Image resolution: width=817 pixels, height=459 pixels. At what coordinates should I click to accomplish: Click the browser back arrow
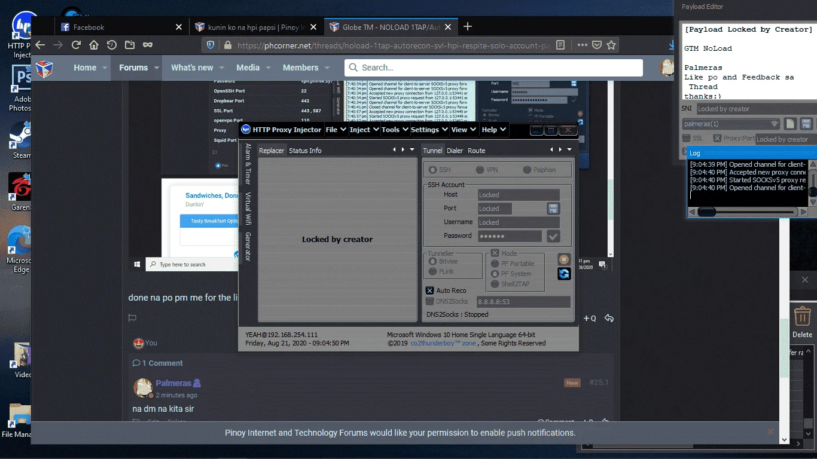40,45
